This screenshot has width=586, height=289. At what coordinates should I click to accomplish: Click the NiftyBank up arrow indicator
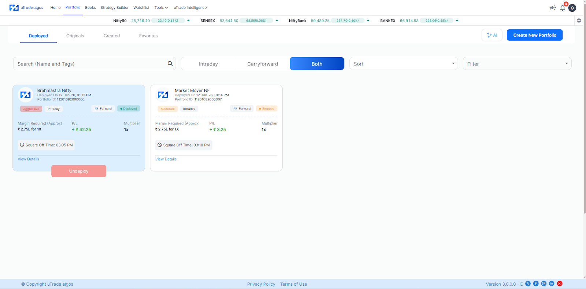tap(368, 21)
